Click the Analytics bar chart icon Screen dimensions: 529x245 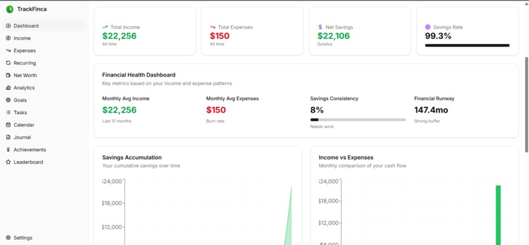click(x=9, y=88)
